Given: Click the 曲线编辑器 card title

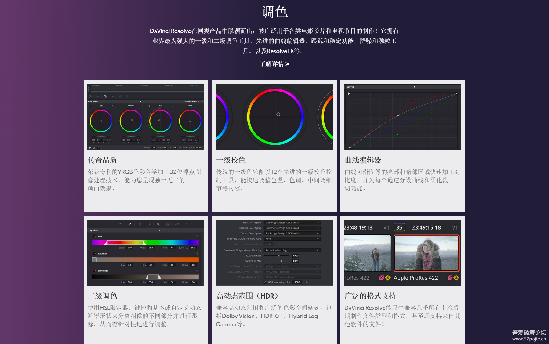Looking at the screenshot, I should 363,160.
